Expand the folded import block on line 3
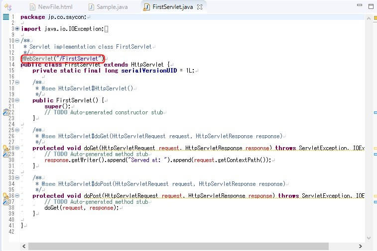This screenshot has width=377, height=251. (17, 28)
